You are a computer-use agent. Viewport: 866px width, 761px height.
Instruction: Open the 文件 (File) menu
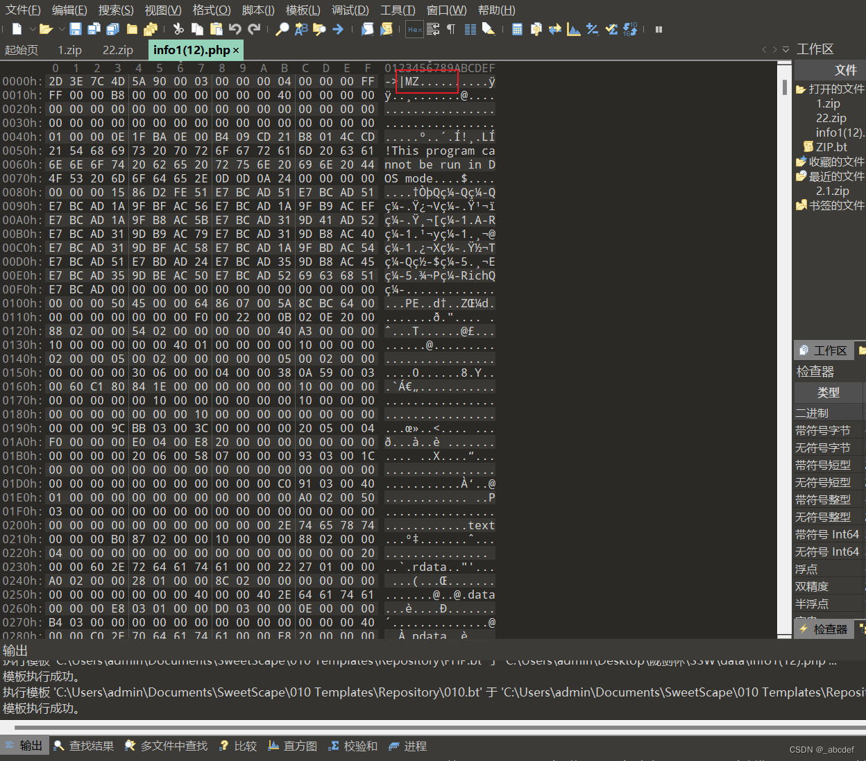pos(23,10)
